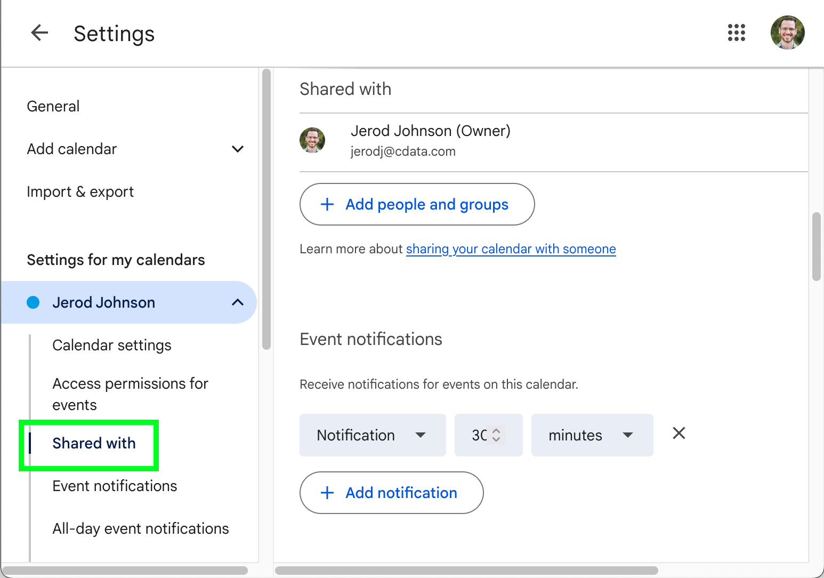Screen dimensions: 824x578
Task: Collapse the Jerod Johnson calendar section
Action: click(x=238, y=302)
